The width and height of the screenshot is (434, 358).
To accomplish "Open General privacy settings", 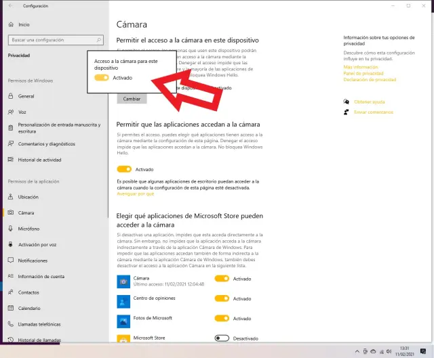I will point(26,96).
